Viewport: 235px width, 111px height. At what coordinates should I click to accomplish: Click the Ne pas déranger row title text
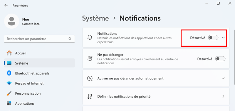[110, 55]
